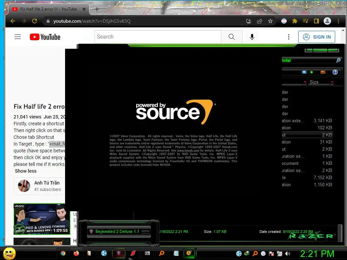Click the blue view-change icon in explorer
This screenshot has height=260, width=347.
pyautogui.click(x=304, y=72)
